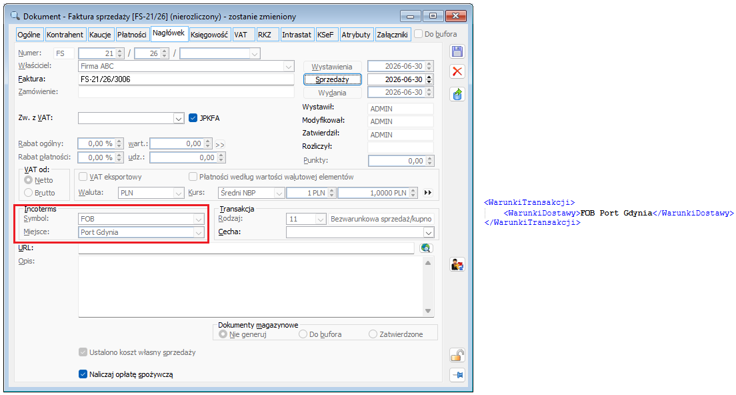This screenshot has height=395, width=736.
Task: Open the Miejsce Port Gdynia dropdown
Action: 199,232
